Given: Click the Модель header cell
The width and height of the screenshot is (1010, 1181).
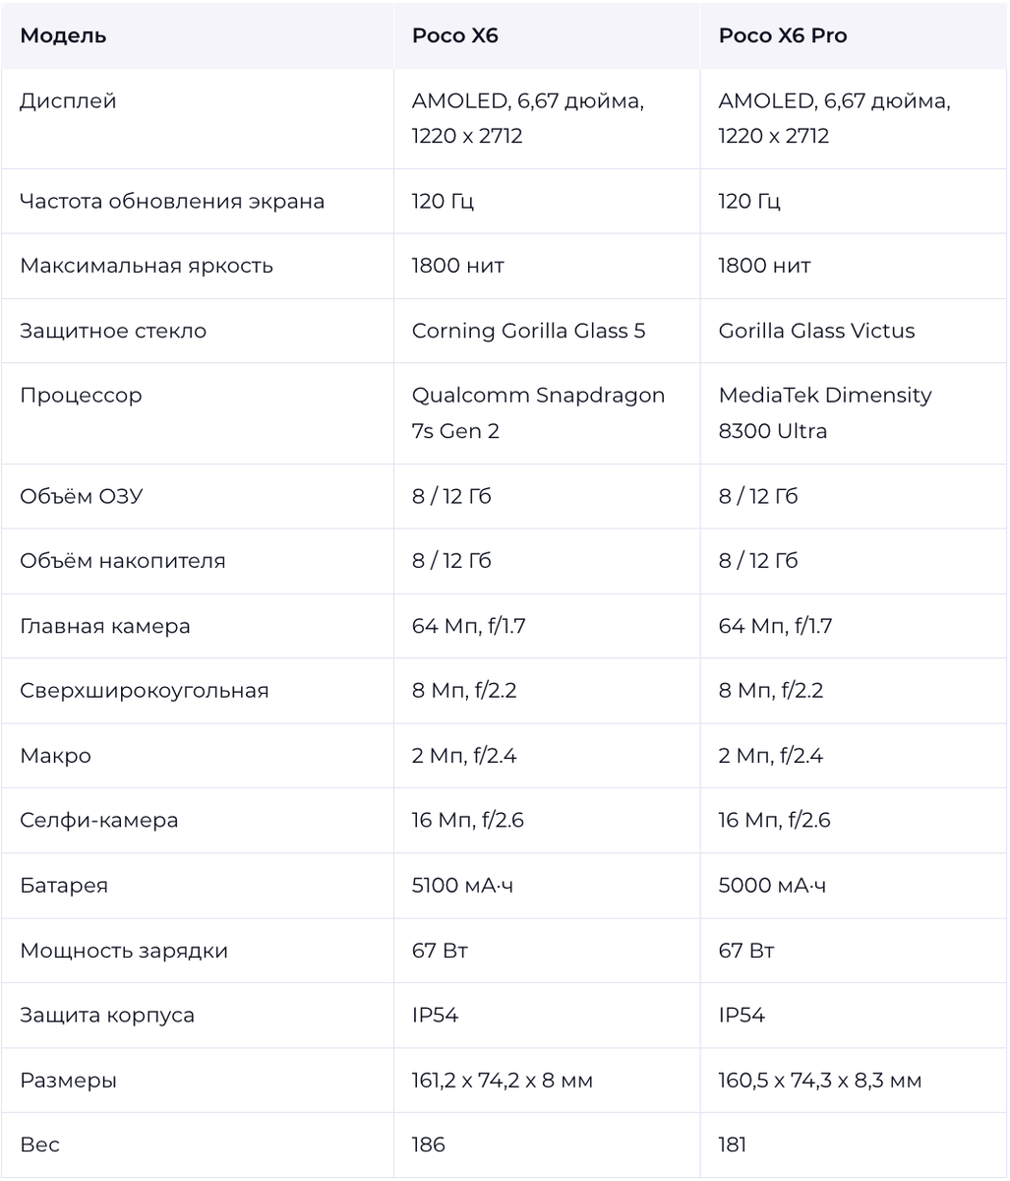Looking at the screenshot, I should tap(63, 35).
